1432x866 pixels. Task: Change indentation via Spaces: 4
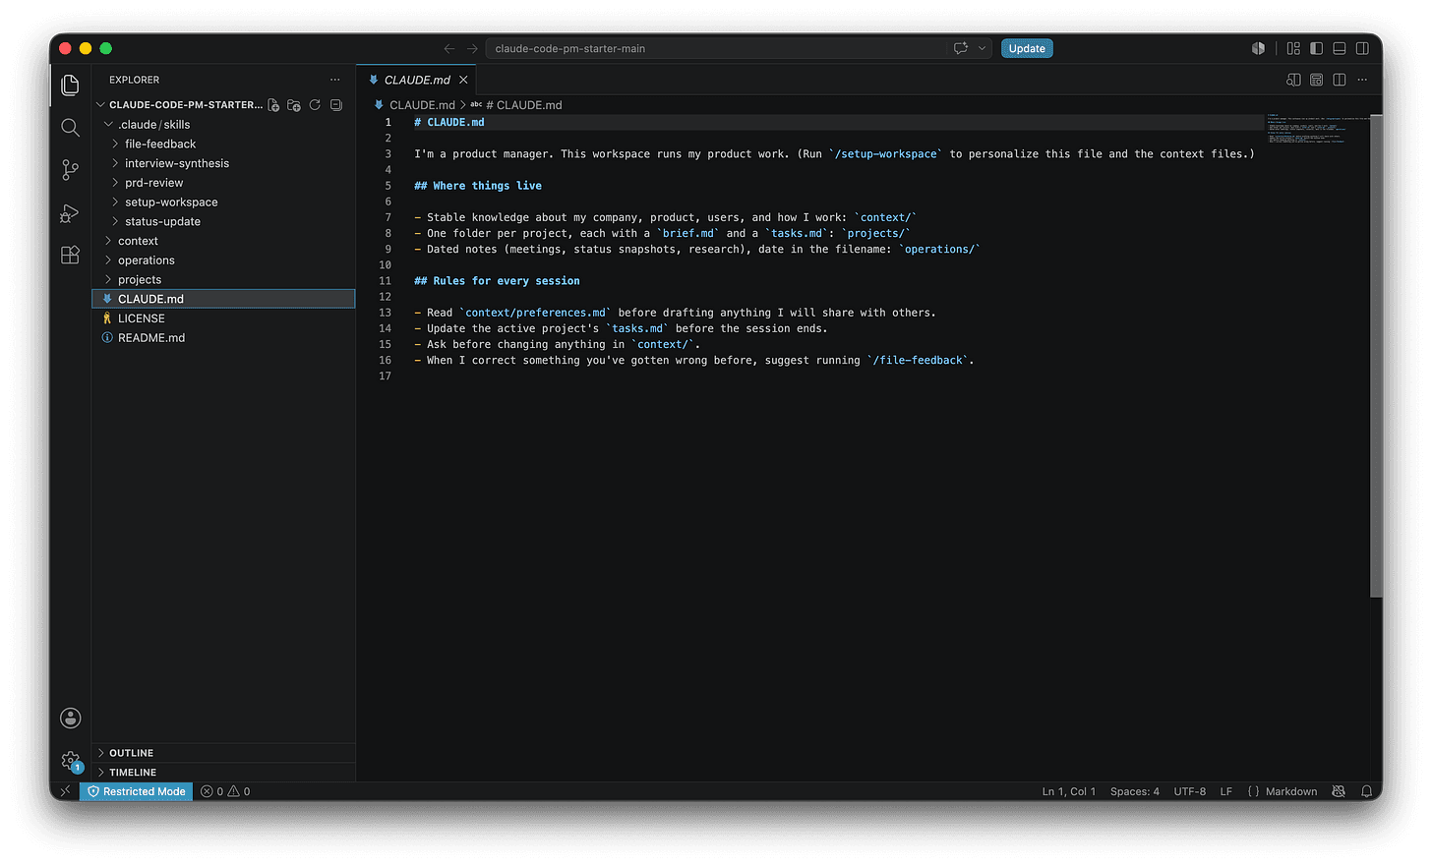1135,791
